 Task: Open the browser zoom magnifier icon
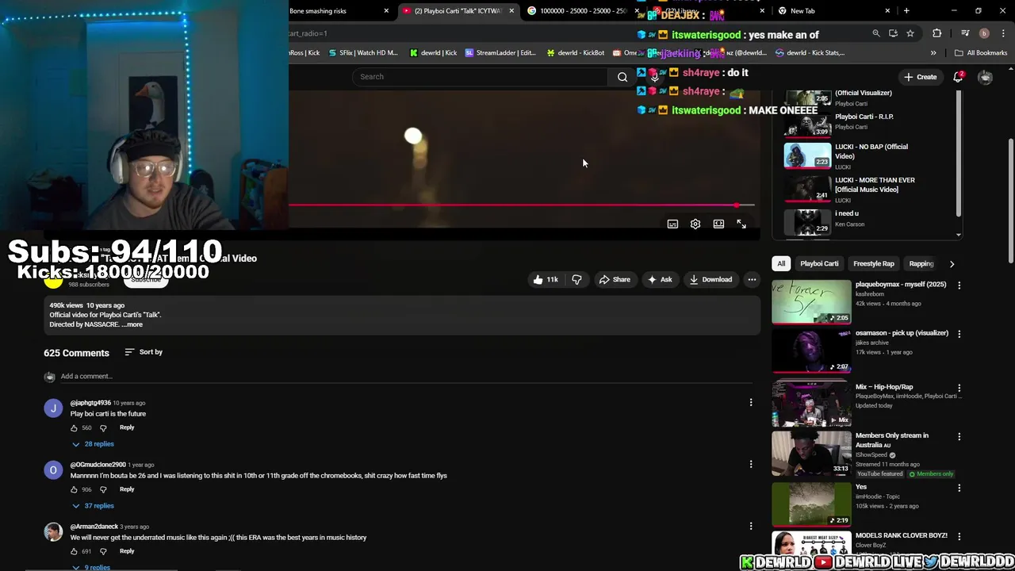coord(876,33)
